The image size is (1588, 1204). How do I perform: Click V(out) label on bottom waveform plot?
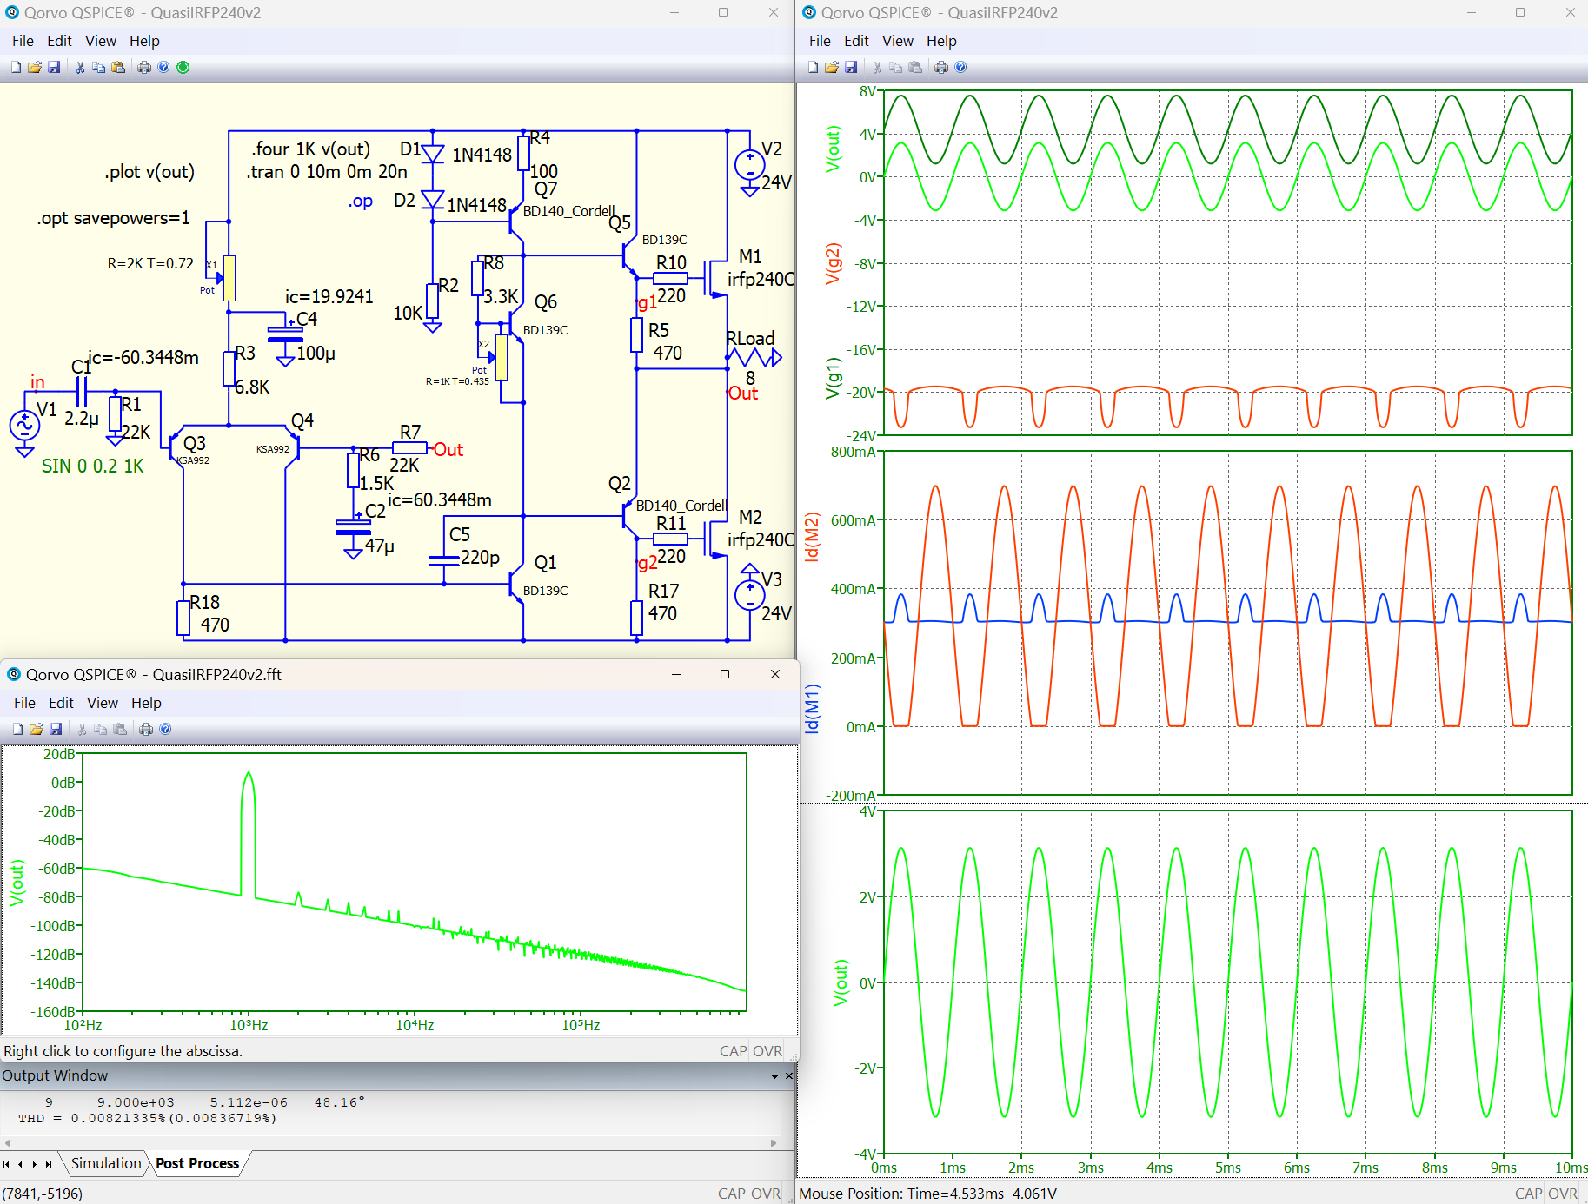pyautogui.click(x=840, y=982)
